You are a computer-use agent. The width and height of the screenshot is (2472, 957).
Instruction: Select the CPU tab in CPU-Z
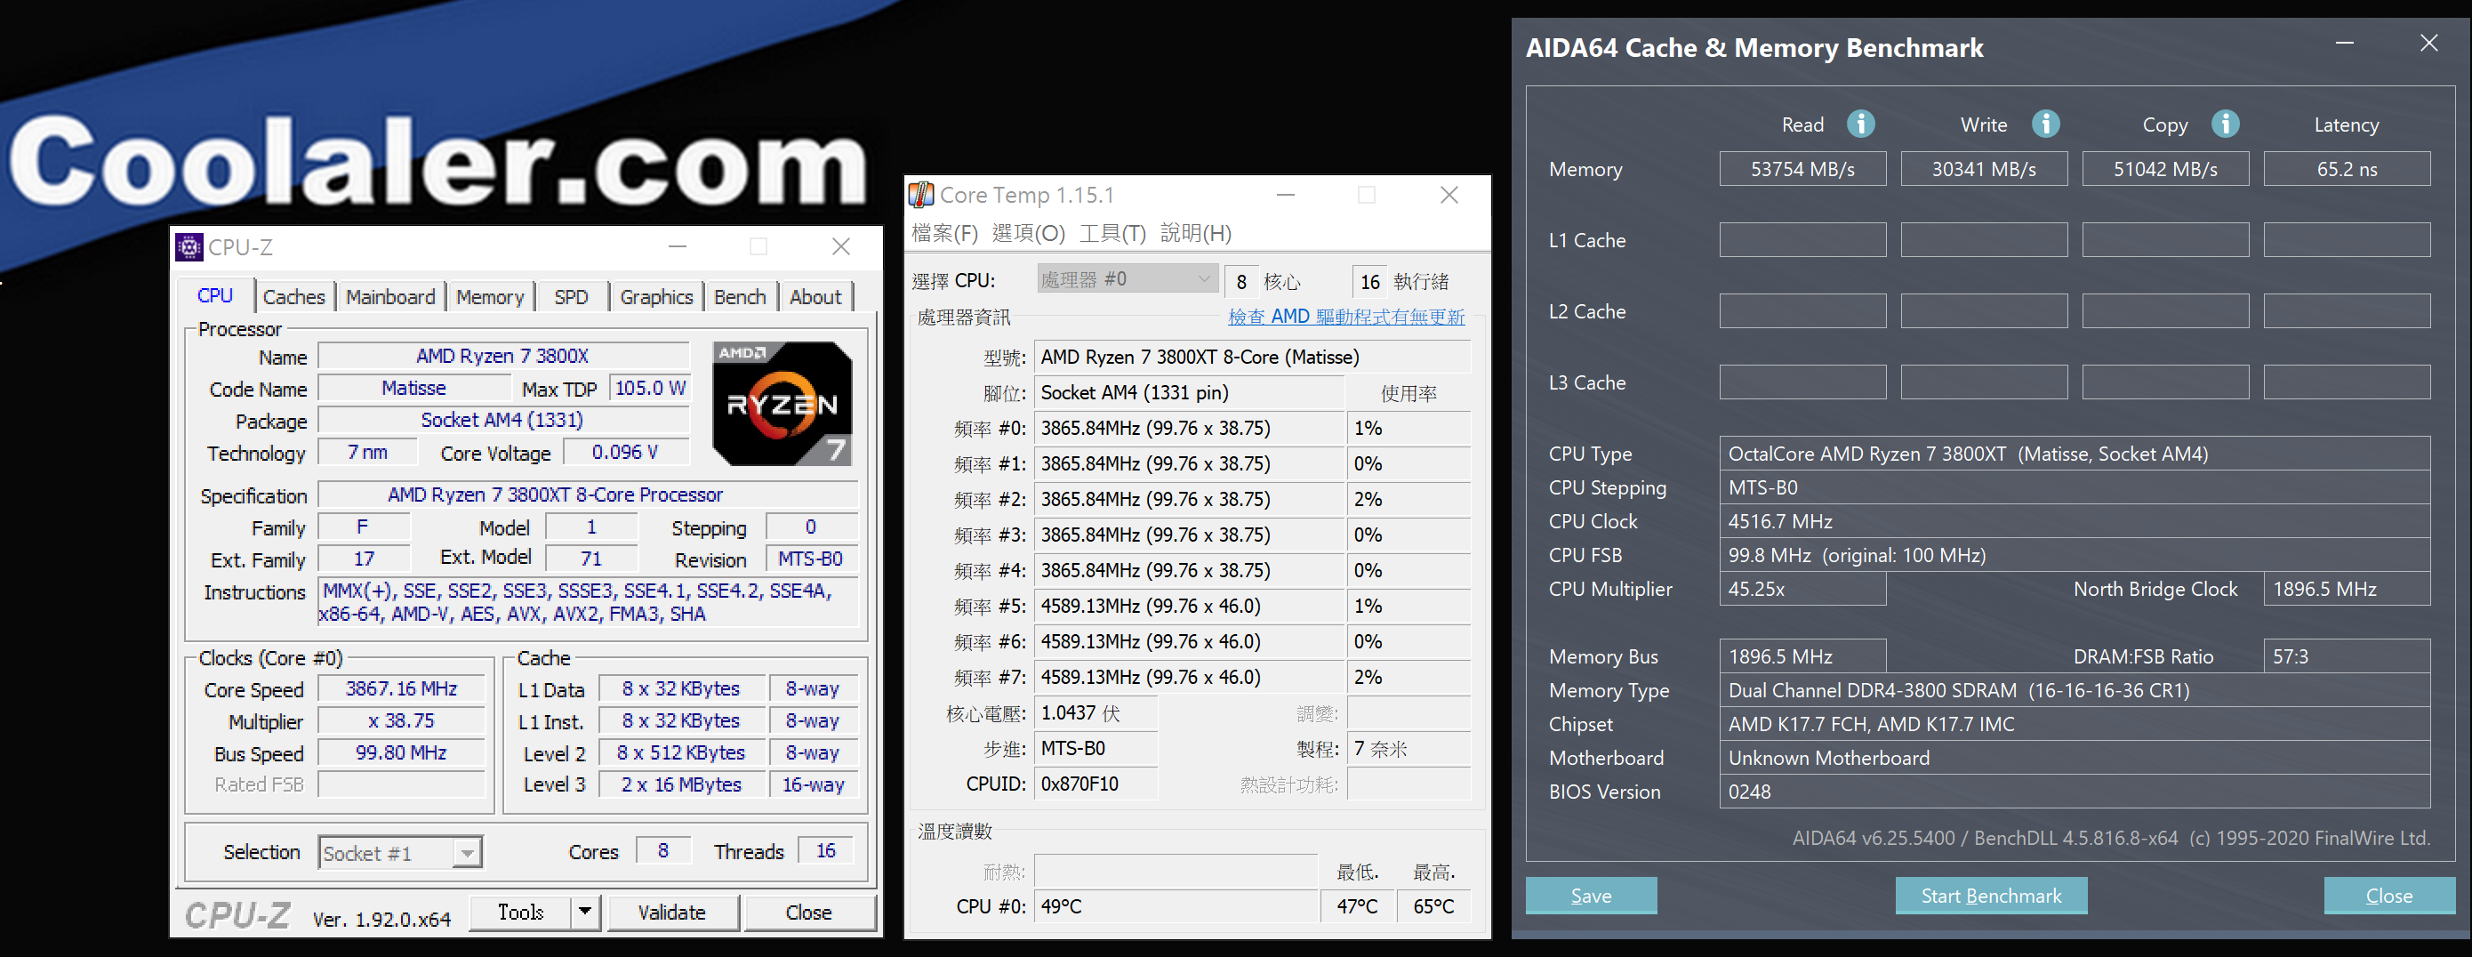coord(215,295)
